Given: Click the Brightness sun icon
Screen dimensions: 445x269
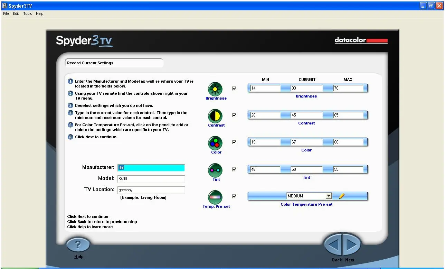Looking at the screenshot, I should [x=215, y=89].
